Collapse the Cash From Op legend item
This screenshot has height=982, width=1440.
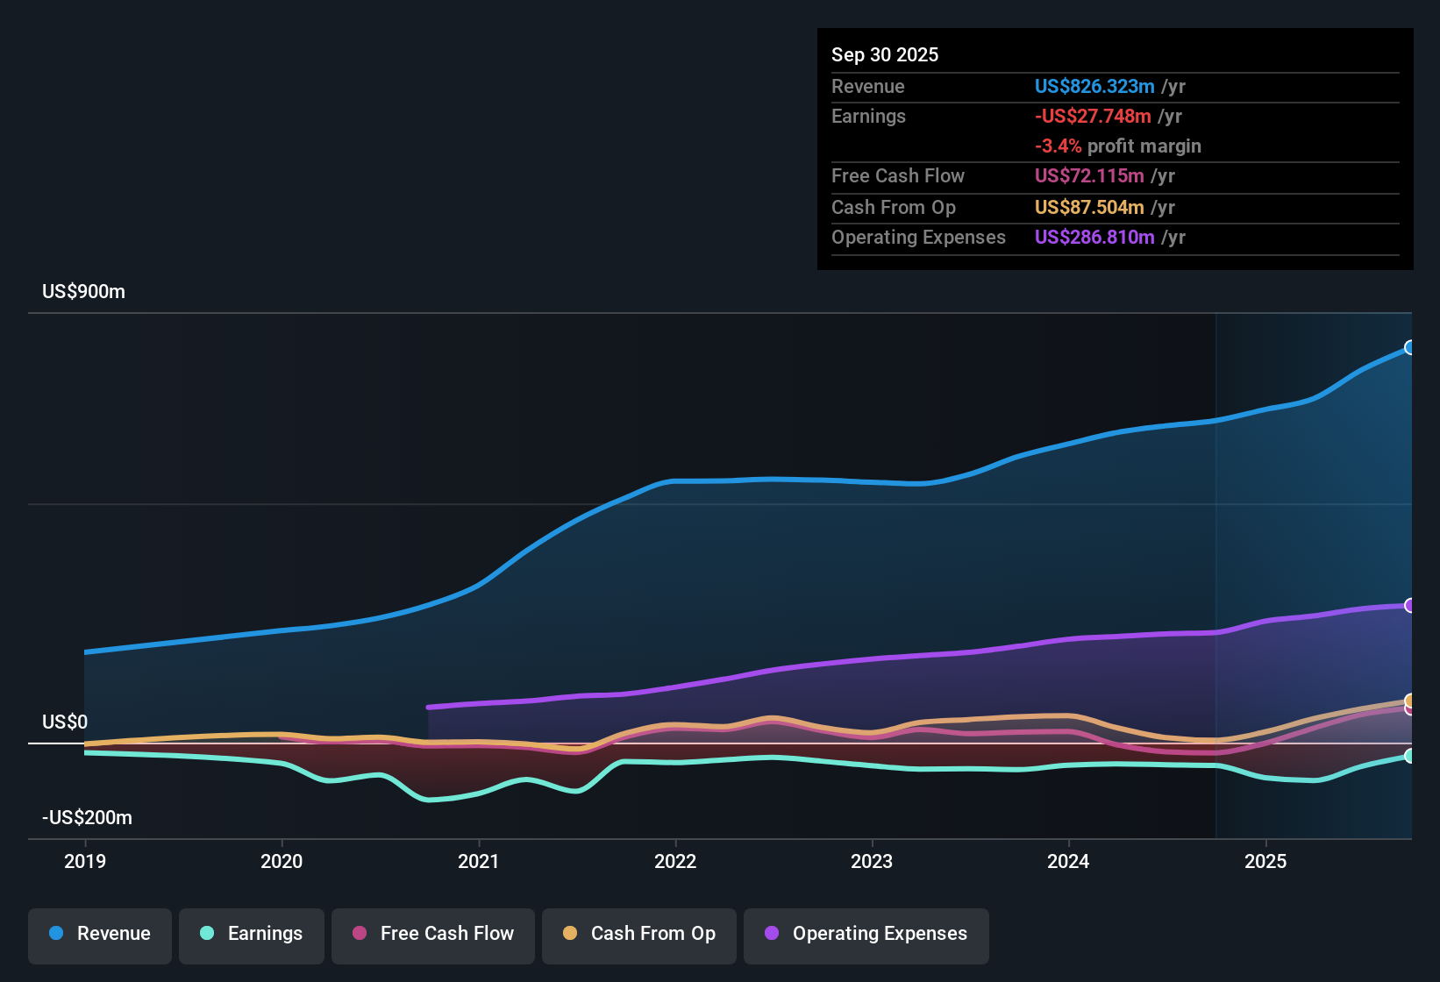tap(638, 934)
